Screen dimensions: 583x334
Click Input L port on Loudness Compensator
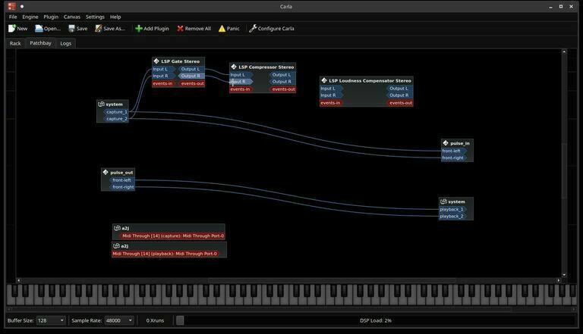coord(331,89)
